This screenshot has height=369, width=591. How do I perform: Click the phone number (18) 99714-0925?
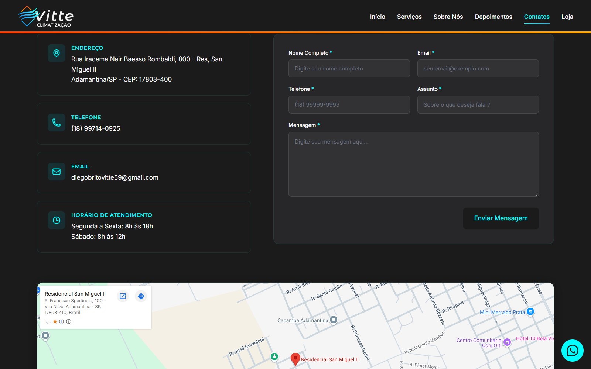96,128
